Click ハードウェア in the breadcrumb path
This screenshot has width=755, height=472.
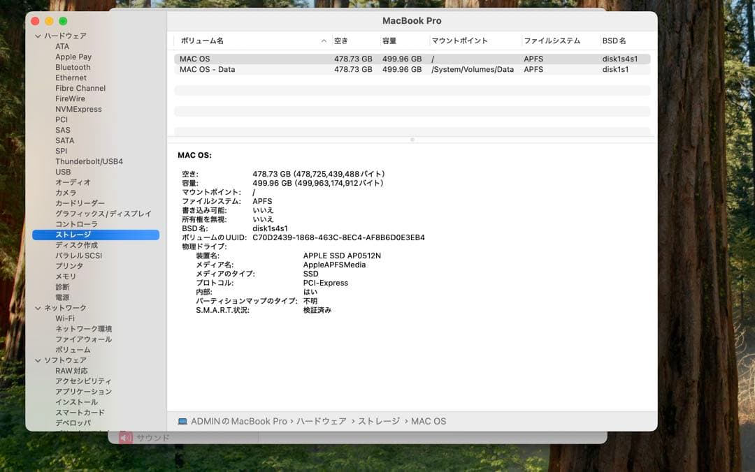324,421
